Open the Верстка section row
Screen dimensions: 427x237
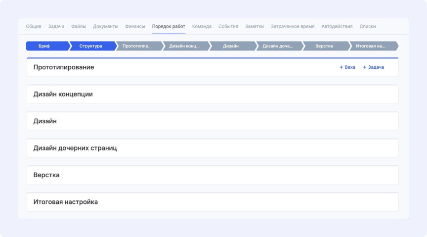(46, 175)
